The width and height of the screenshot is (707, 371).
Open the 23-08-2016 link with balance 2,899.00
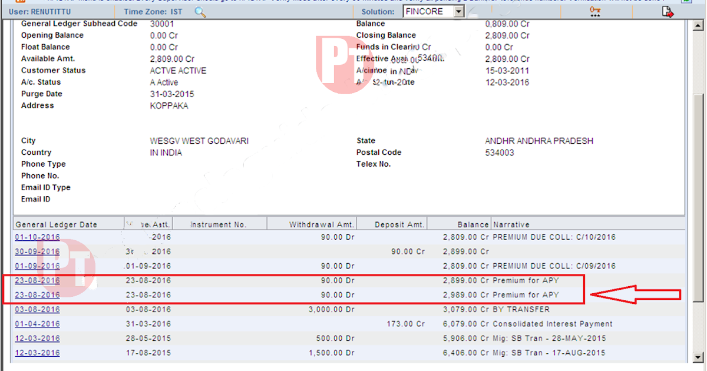38,280
